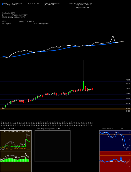131x172 pixels.
Task: Click the tall green spike candlestick
Action: (x=84, y=85)
